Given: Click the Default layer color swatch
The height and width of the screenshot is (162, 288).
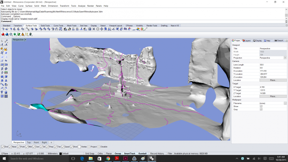Looking at the screenshot, I should 61,153.
